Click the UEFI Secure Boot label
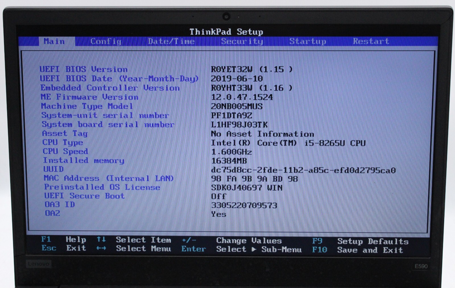Screen dimensions: 455x288 click(84, 196)
